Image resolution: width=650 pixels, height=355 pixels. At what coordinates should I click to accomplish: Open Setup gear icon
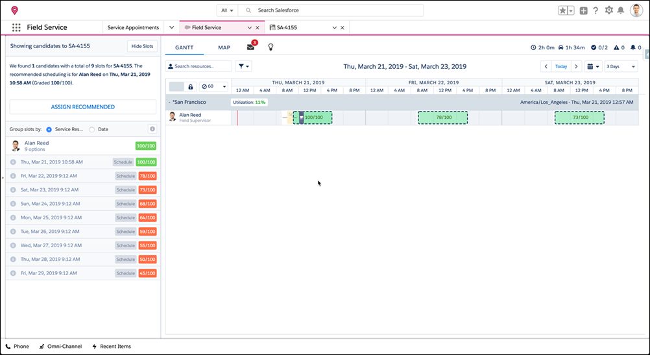coord(608,10)
